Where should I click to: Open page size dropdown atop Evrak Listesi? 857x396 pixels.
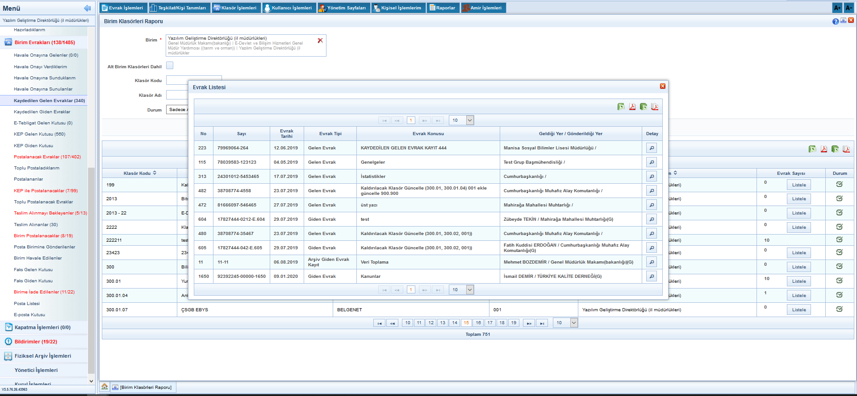pyautogui.click(x=469, y=120)
